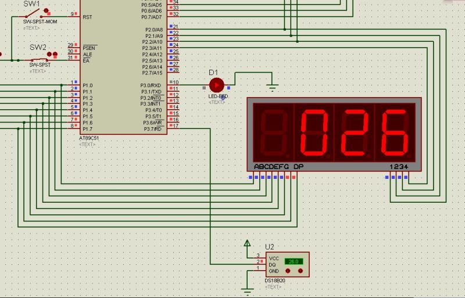This screenshot has width=465, height=298.
Task: Select SW2 closed switch contact symbol
Action: click(40, 60)
